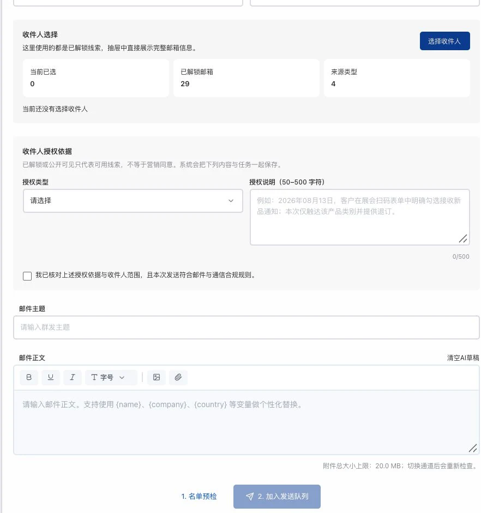The image size is (481, 513).
Task: Click inside the 邮件正文 body textarea
Action: 246,422
